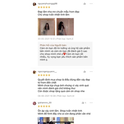124x124 pixels.
Task: Open more options for nguyenphuonggg98's review
Action: [x=91, y=4]
